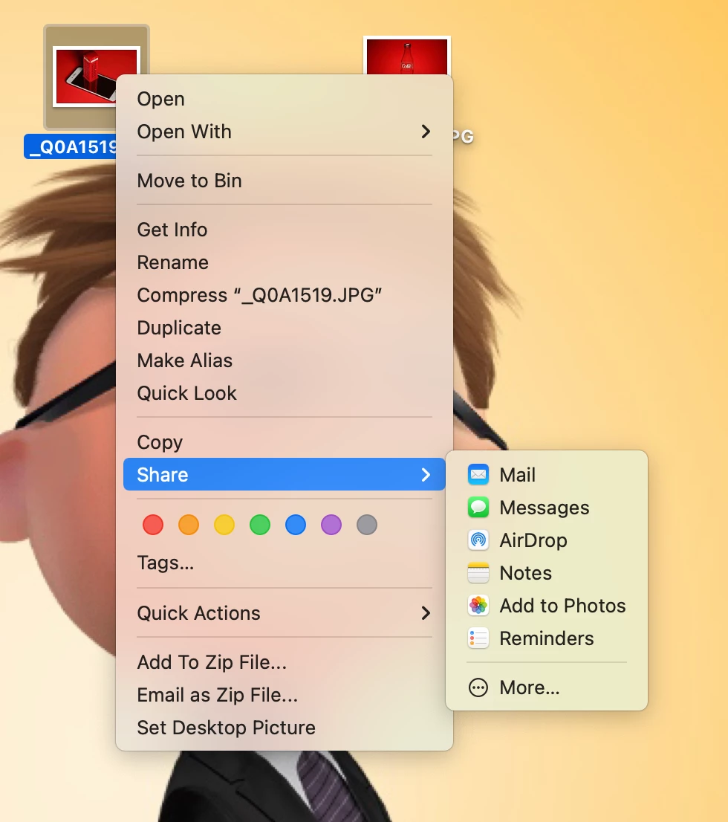
Task: Select Email as Zip File…
Action: 284,695
